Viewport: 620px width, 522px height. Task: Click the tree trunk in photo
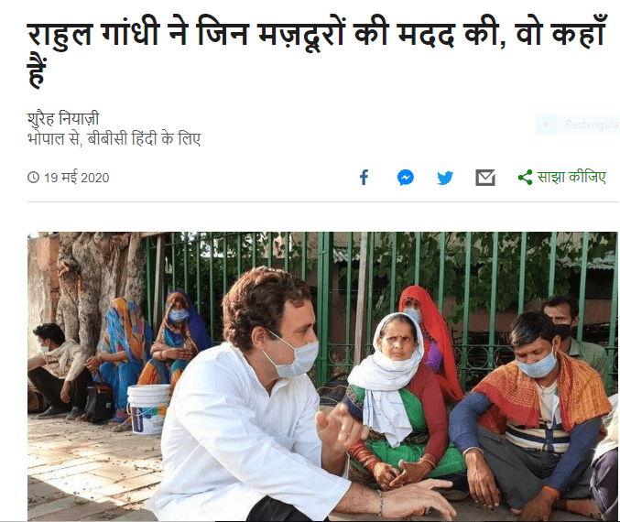tap(89, 277)
